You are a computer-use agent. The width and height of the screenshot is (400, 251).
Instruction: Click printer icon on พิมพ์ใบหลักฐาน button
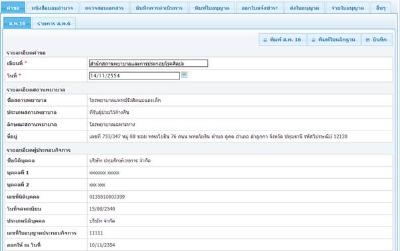(314, 40)
